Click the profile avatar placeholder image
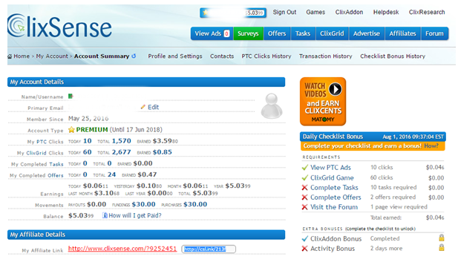 [x=272, y=106]
